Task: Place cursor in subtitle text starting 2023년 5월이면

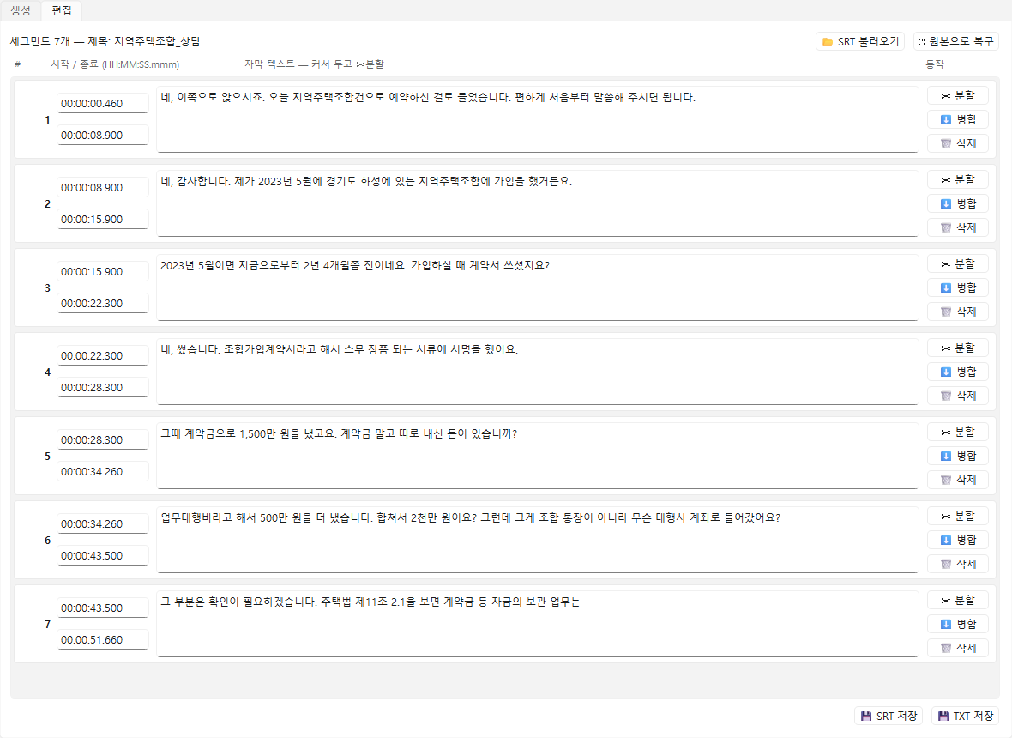Action: click(537, 287)
